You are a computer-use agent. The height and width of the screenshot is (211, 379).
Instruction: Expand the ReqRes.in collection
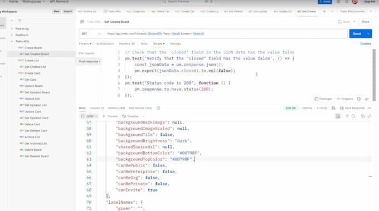click(x=12, y=35)
